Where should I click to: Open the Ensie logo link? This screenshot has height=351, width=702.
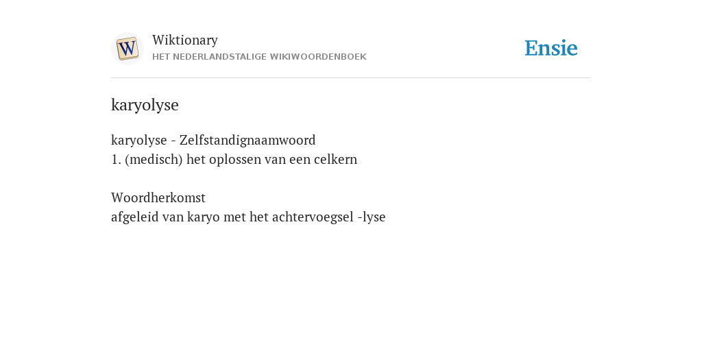(551, 48)
